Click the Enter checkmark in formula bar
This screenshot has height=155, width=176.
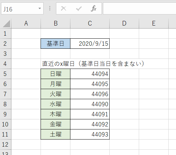79,8
